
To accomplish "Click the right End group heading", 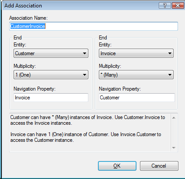I will (103, 38).
